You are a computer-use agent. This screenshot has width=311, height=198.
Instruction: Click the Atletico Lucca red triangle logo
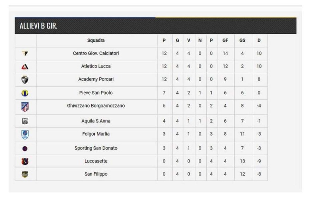[x=25, y=66]
